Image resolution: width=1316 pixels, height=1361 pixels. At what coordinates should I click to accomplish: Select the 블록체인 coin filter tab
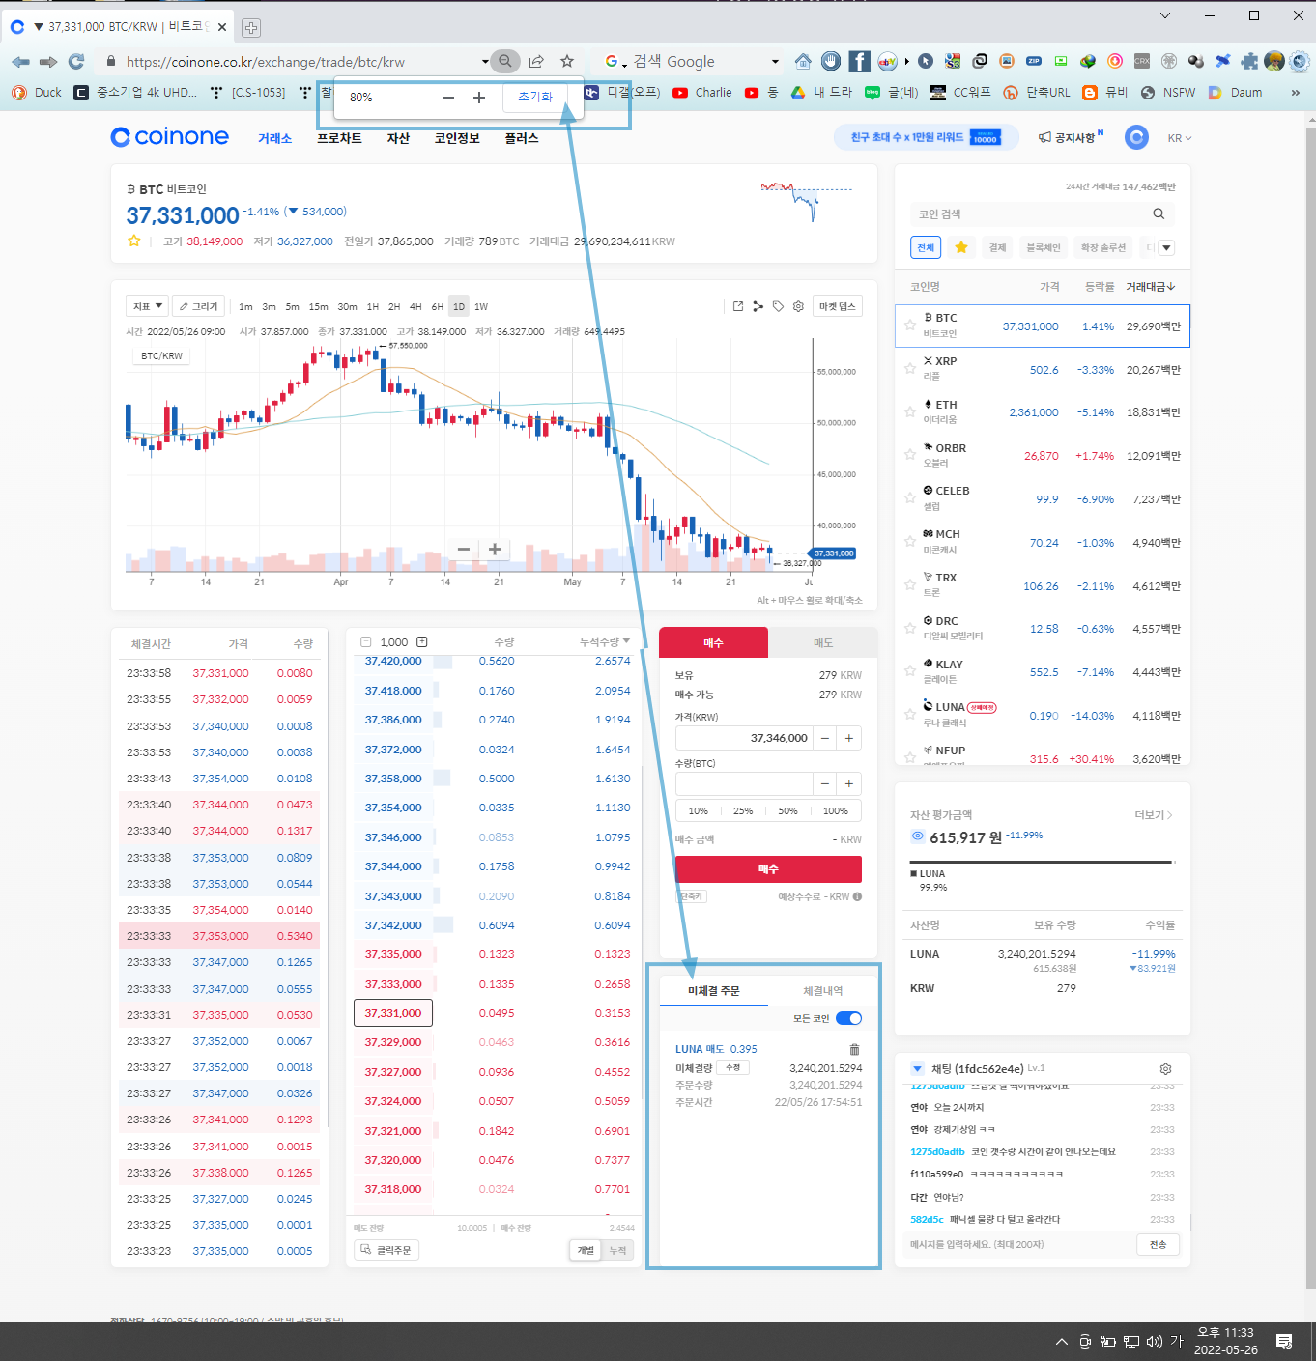(1044, 247)
